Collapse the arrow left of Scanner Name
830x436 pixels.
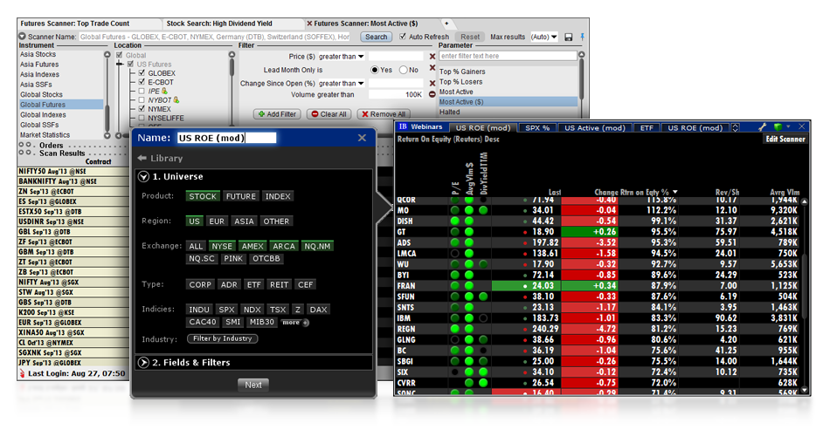(22, 37)
